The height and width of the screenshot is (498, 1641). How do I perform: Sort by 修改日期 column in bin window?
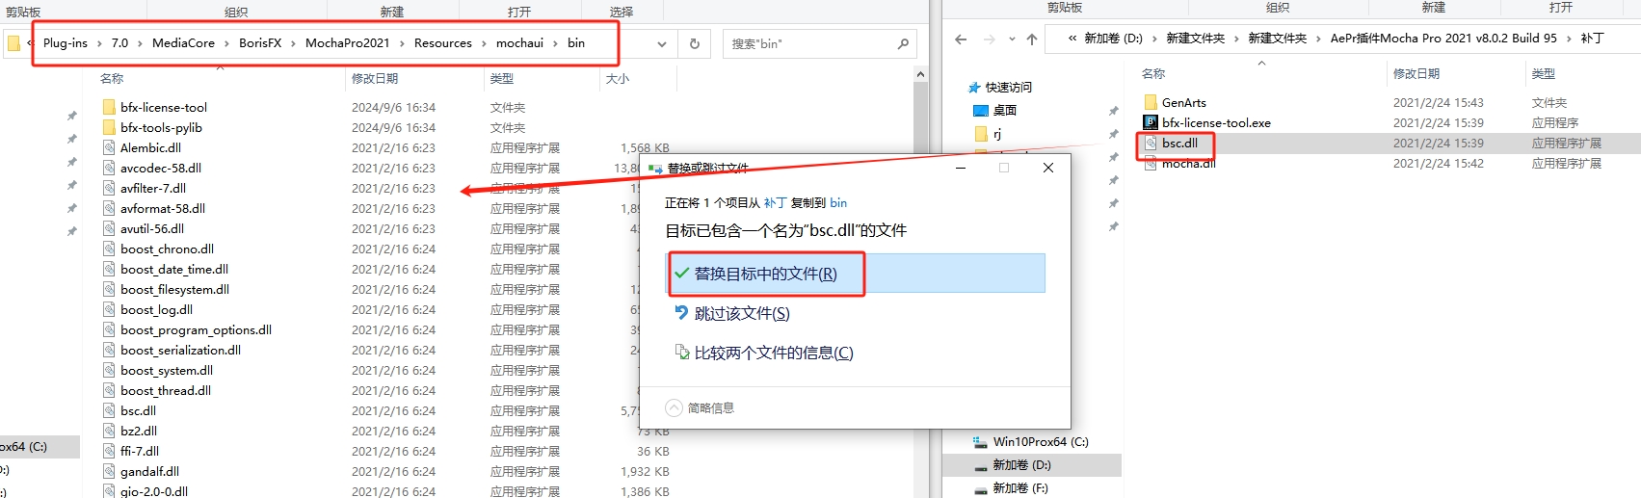[375, 79]
